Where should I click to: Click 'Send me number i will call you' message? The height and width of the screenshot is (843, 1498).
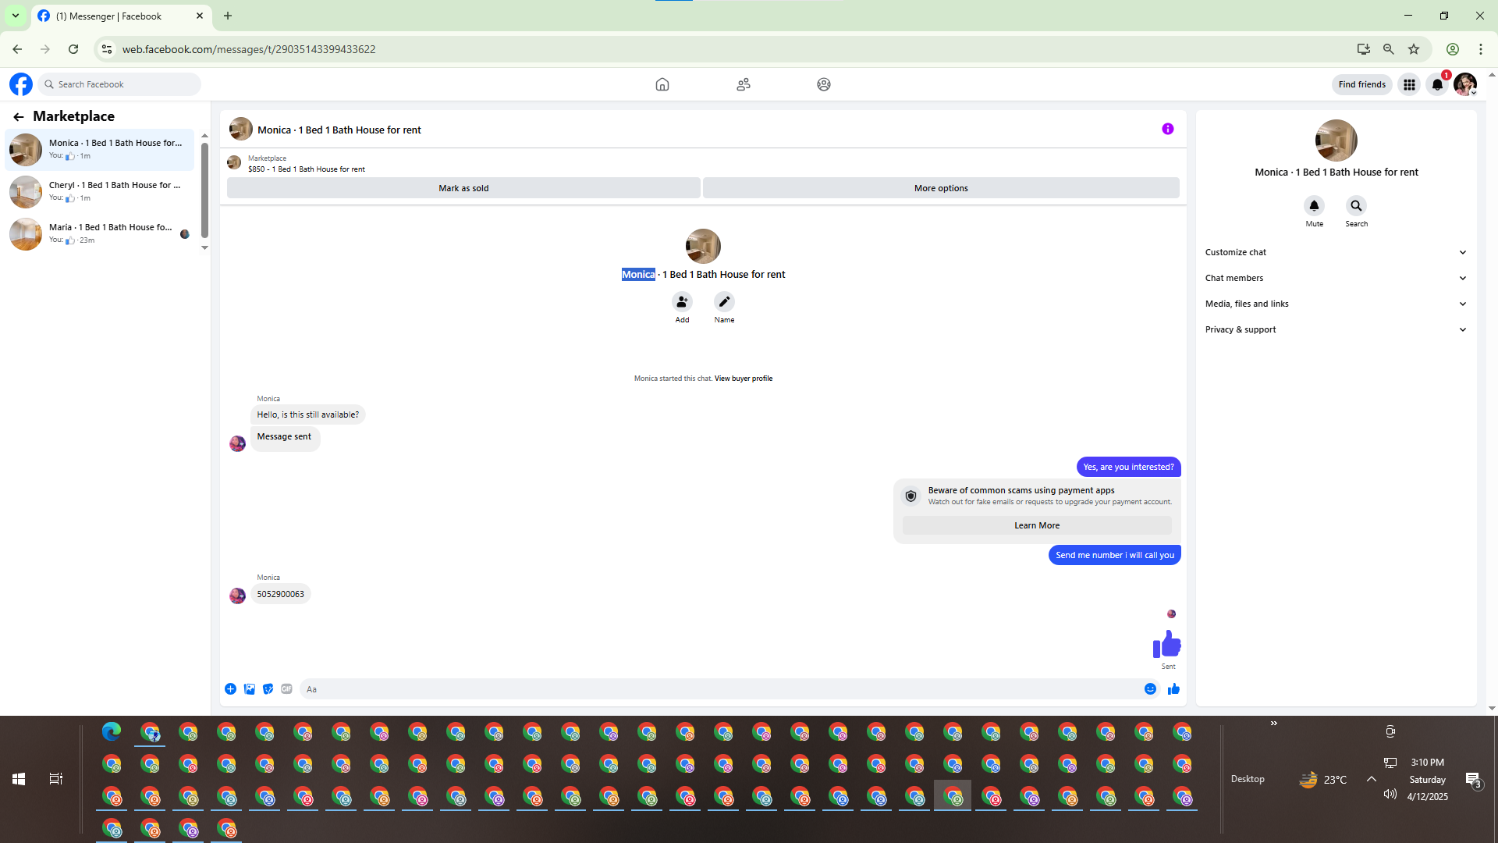pyautogui.click(x=1115, y=555)
